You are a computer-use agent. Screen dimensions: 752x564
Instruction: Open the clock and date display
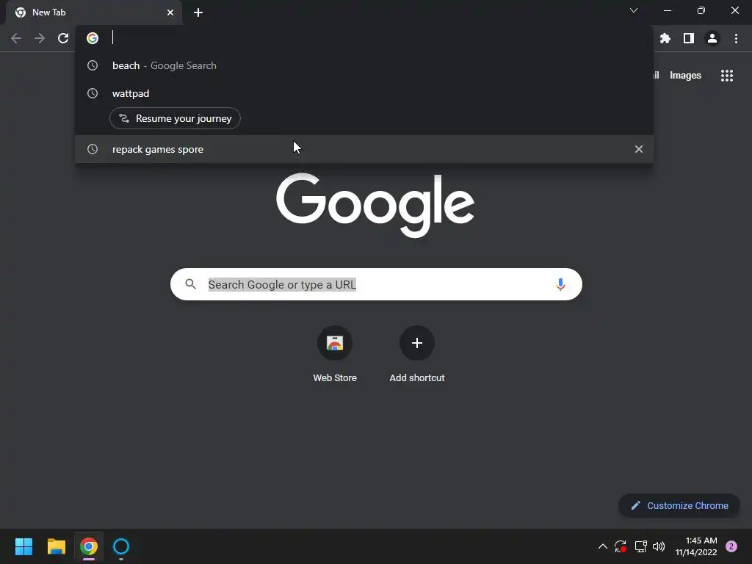pyautogui.click(x=696, y=546)
